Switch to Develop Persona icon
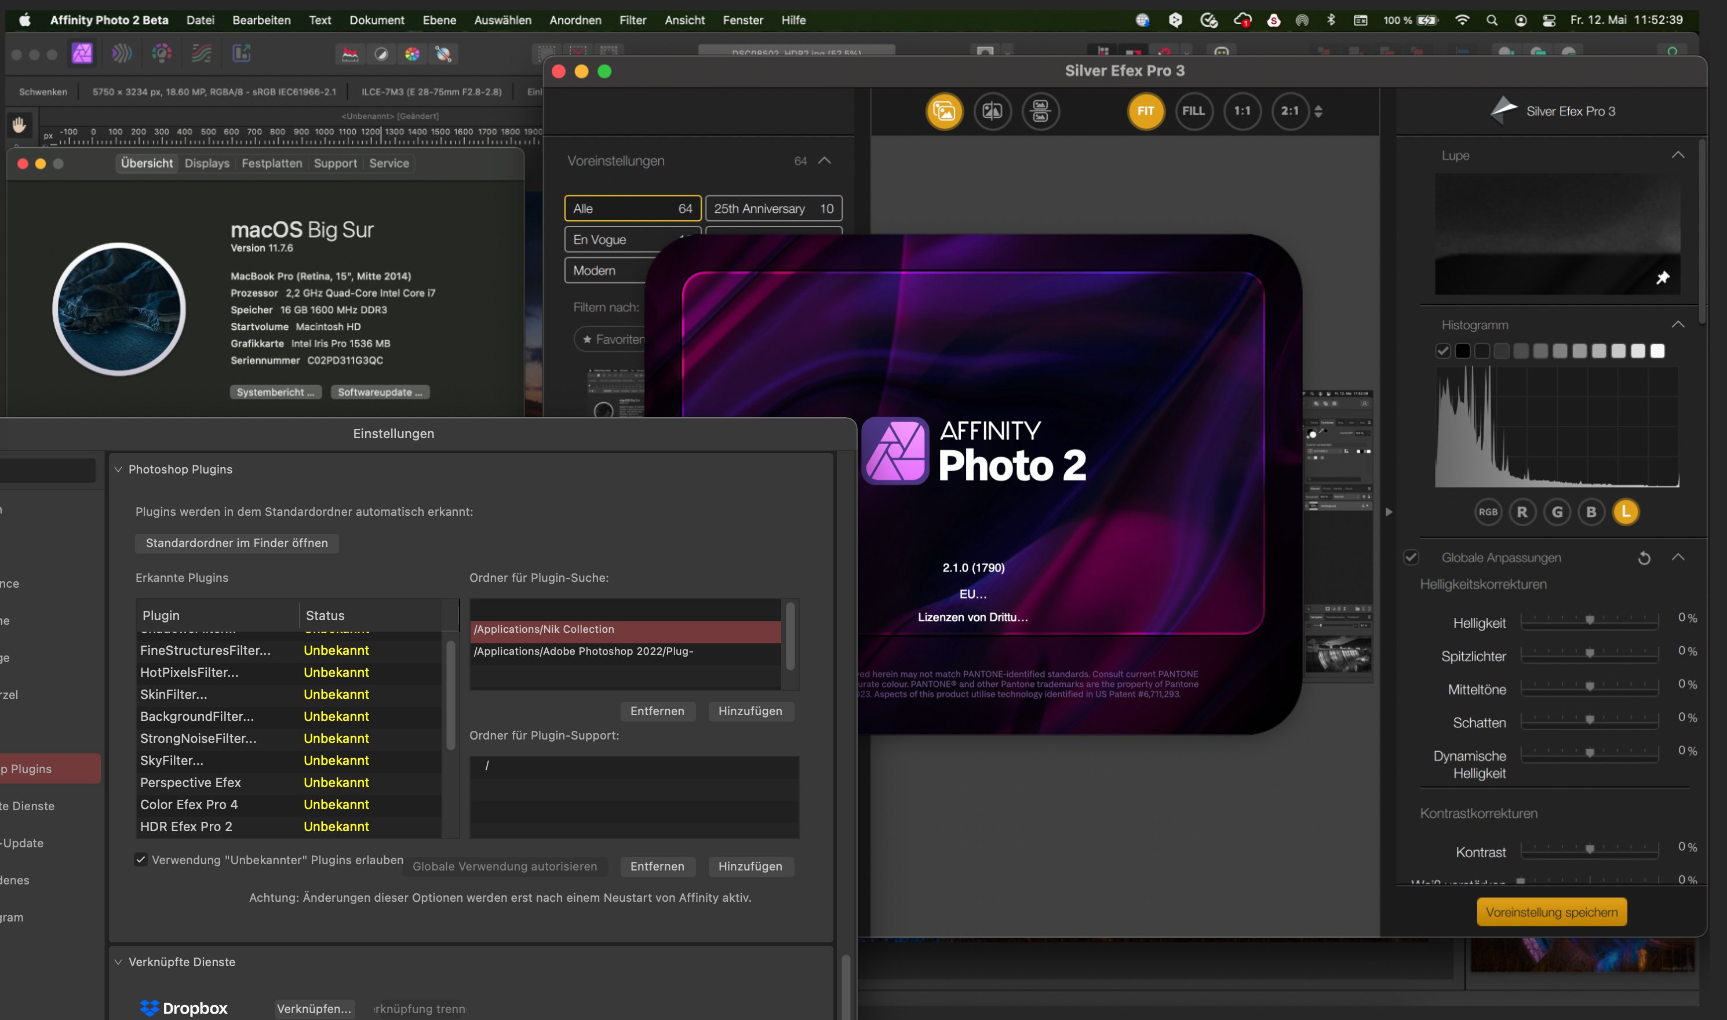 (x=162, y=54)
